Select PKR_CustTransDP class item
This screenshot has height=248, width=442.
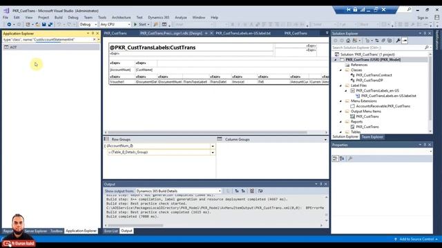pyautogui.click(x=369, y=81)
